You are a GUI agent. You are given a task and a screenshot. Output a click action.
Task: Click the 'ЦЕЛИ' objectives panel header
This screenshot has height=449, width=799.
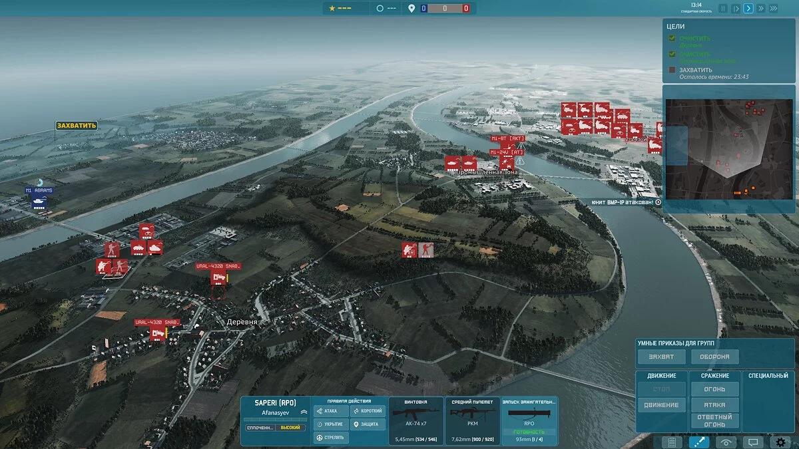tap(675, 25)
